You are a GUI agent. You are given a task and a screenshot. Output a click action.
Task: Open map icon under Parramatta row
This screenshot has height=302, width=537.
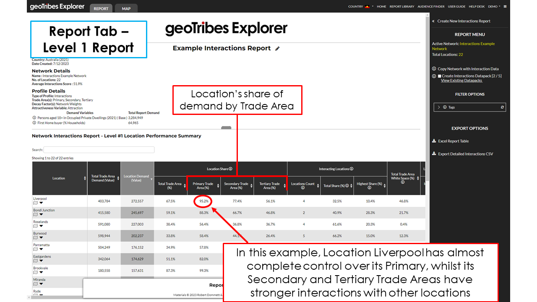[35, 249]
